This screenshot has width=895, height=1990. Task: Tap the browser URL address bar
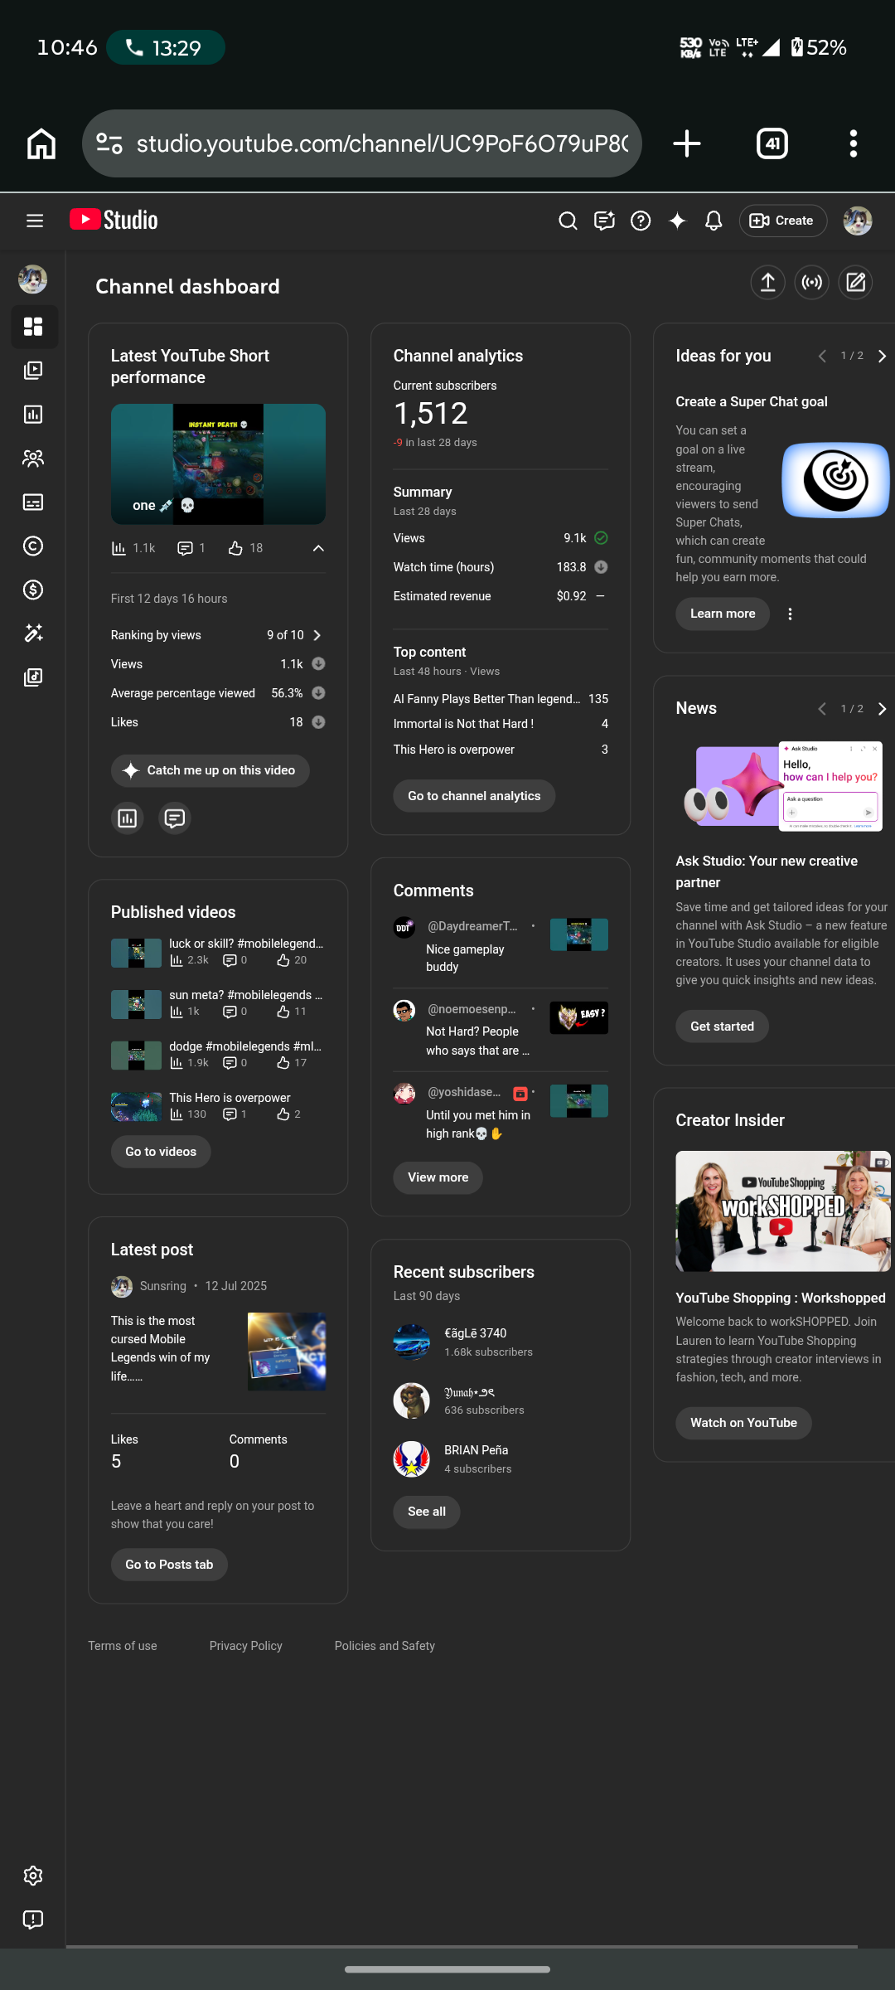click(x=362, y=143)
